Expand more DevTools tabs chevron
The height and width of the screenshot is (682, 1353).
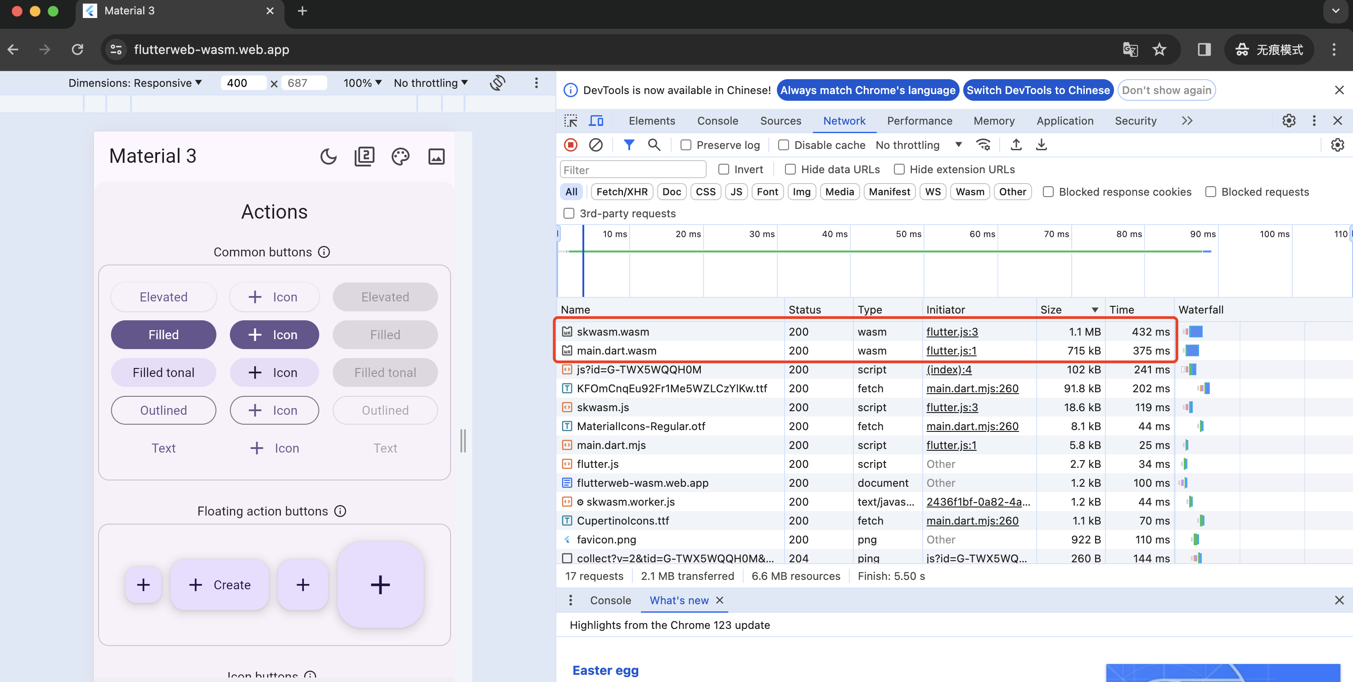point(1187,121)
